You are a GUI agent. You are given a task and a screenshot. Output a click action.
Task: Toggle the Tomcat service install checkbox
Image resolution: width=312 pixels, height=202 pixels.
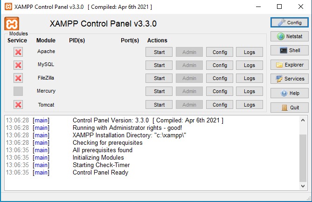[x=18, y=105]
